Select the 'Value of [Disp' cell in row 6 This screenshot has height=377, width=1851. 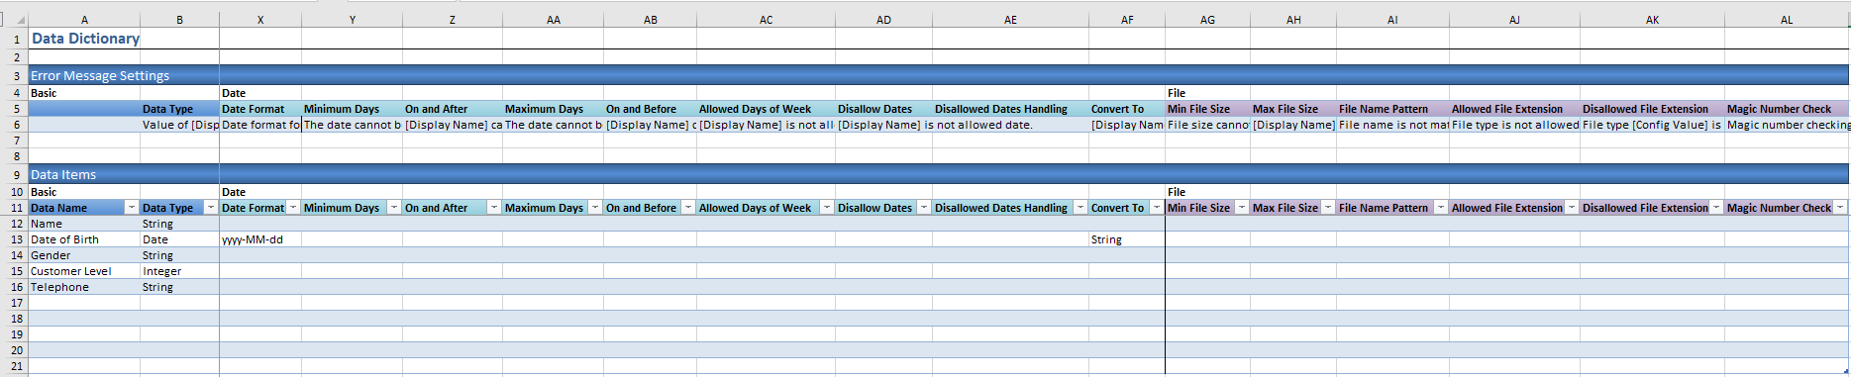(x=179, y=125)
